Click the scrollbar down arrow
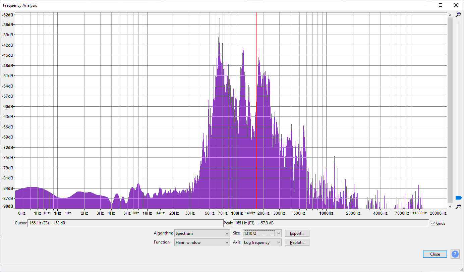Screen dimensions: 464x272 coord(450,206)
